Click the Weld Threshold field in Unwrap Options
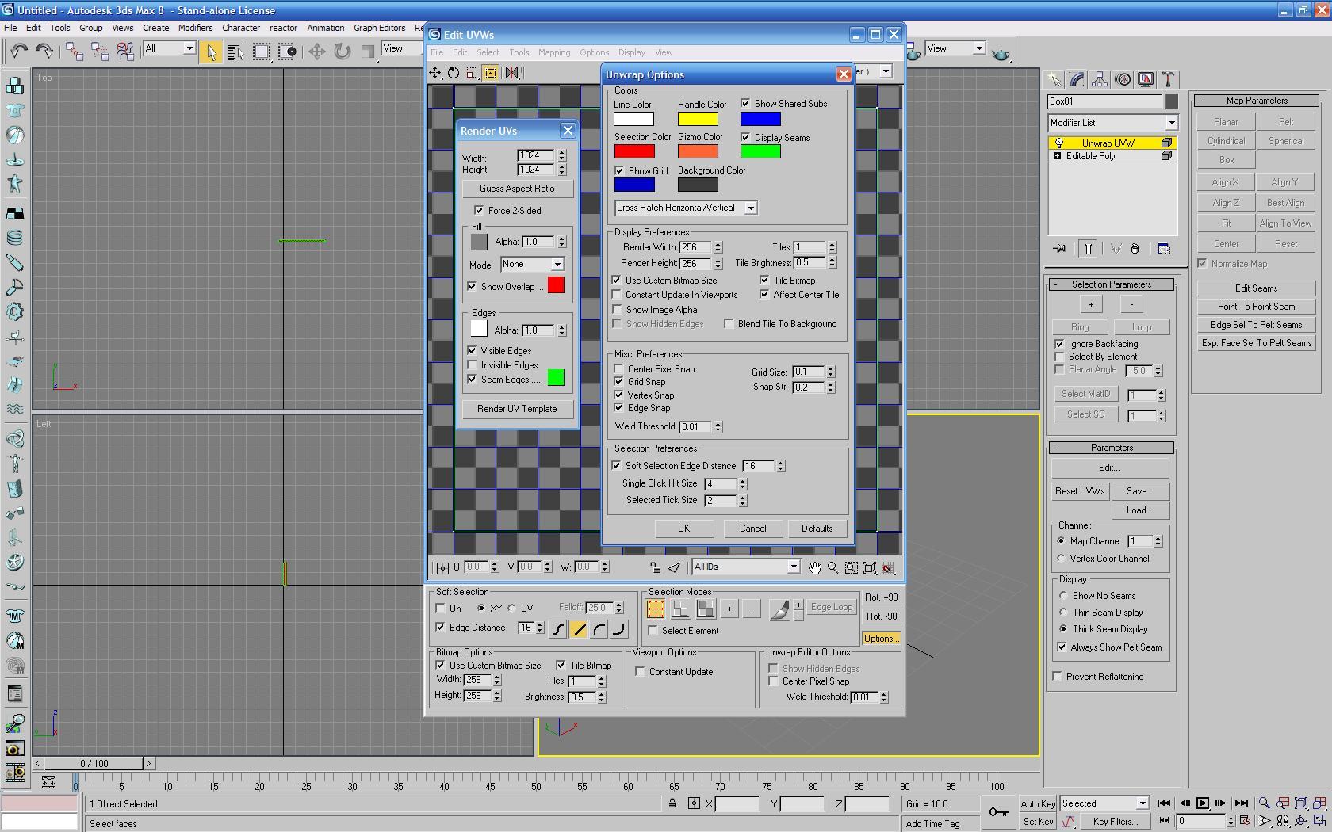This screenshot has height=832, width=1332. [695, 427]
